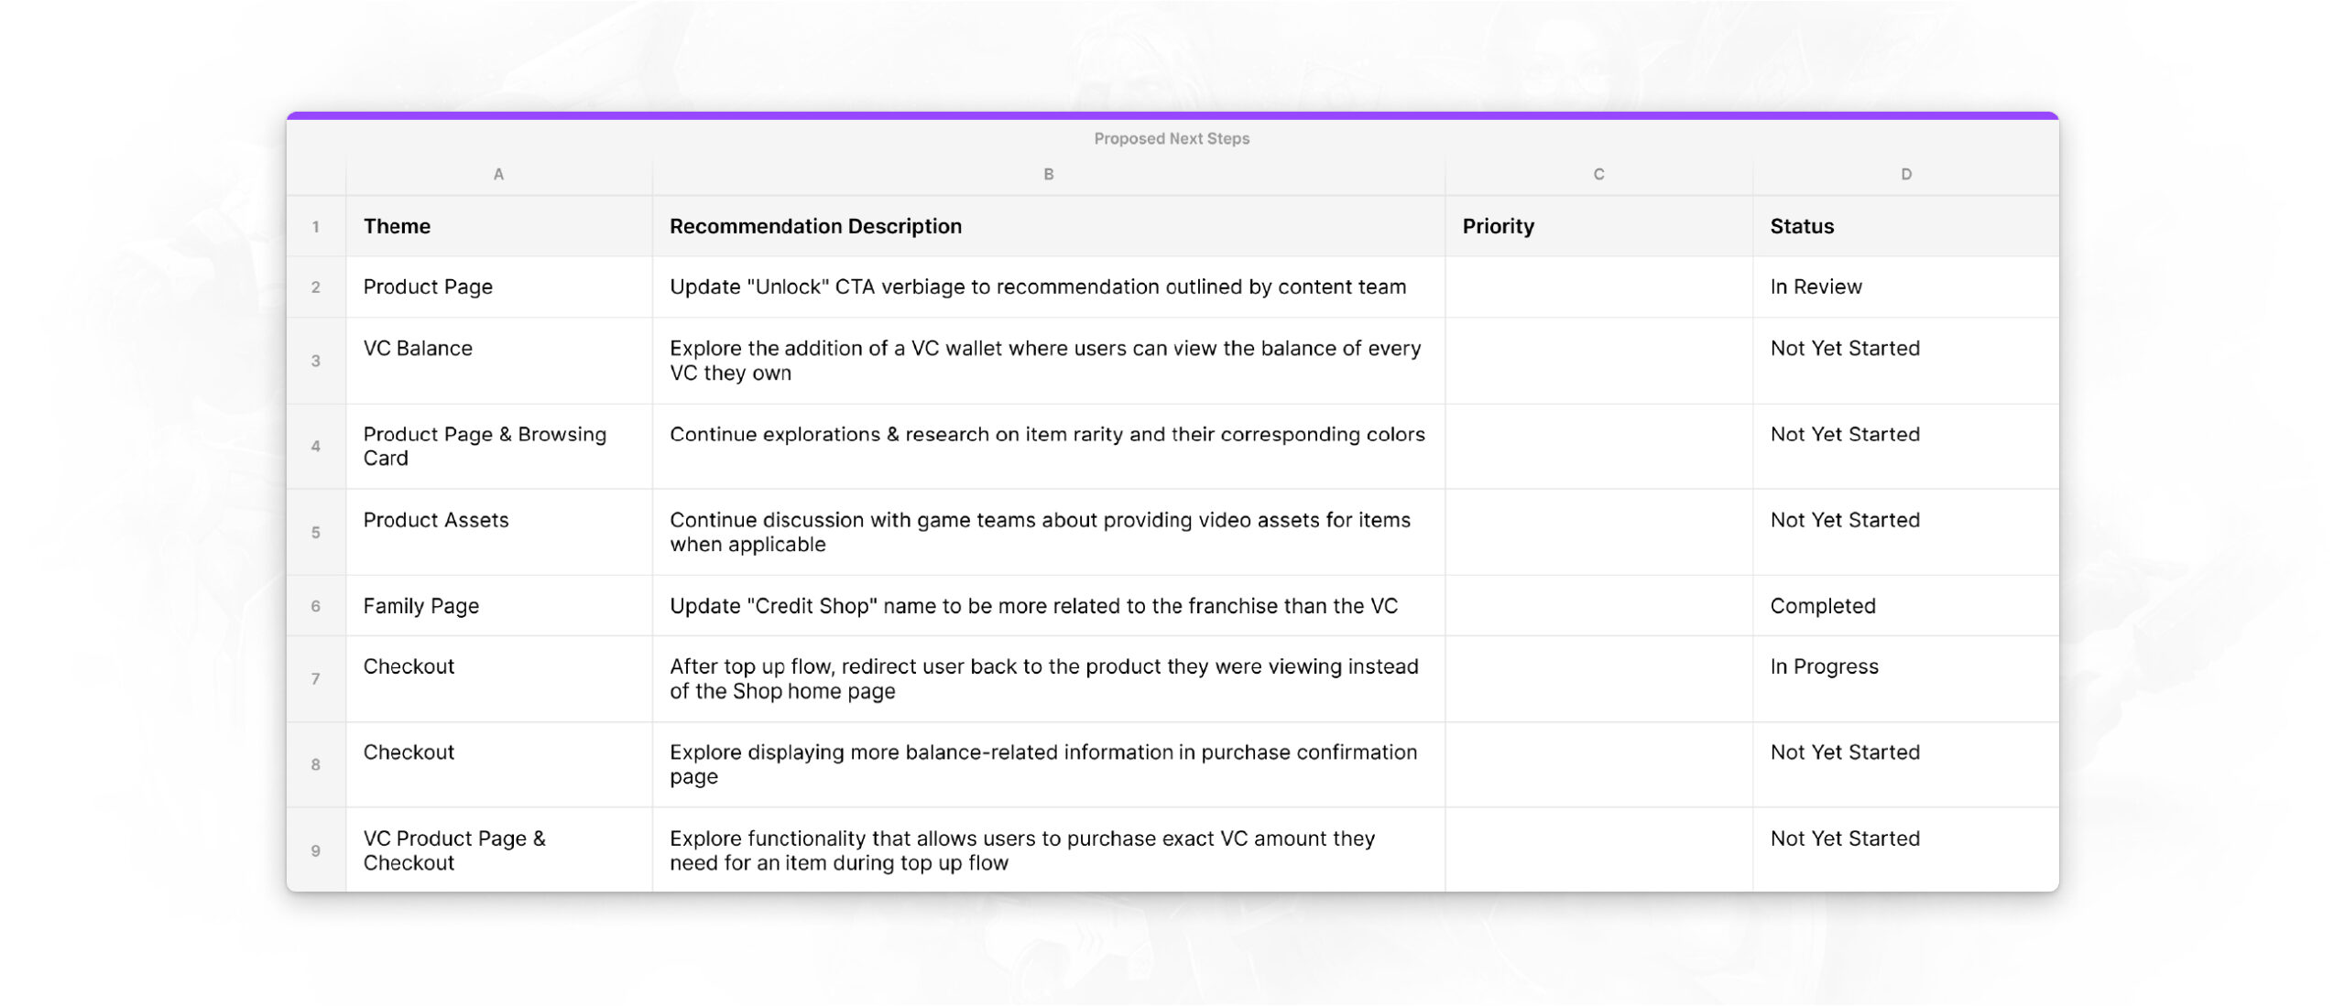2345x1006 pixels.
Task: Select column C header
Action: point(1598,174)
